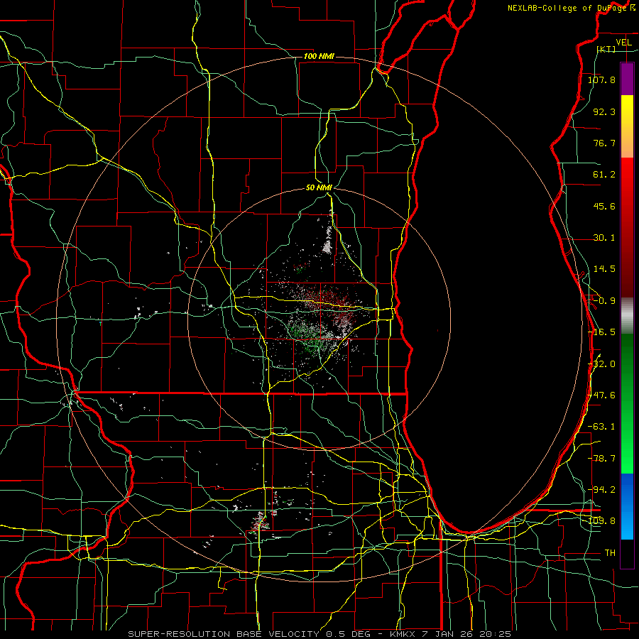Select the 107.8 legend value
The height and width of the screenshot is (639, 639).
pos(601,80)
